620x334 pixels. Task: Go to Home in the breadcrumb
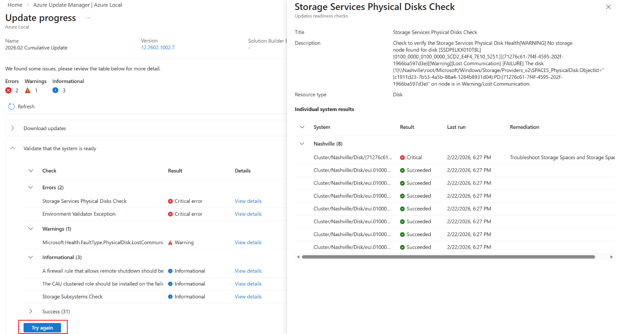click(15, 5)
